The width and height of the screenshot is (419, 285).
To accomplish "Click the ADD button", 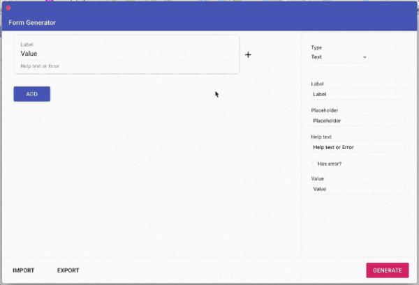I will pyautogui.click(x=32, y=94).
